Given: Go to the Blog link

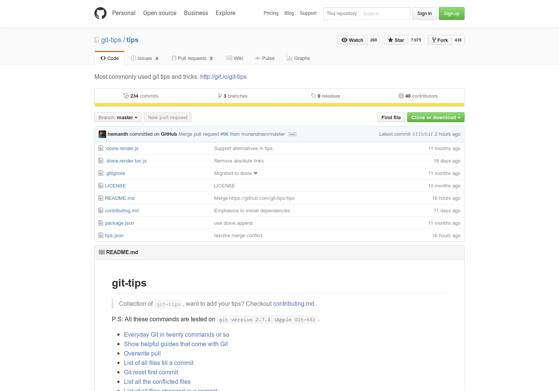Looking at the screenshot, I should [x=289, y=13].
